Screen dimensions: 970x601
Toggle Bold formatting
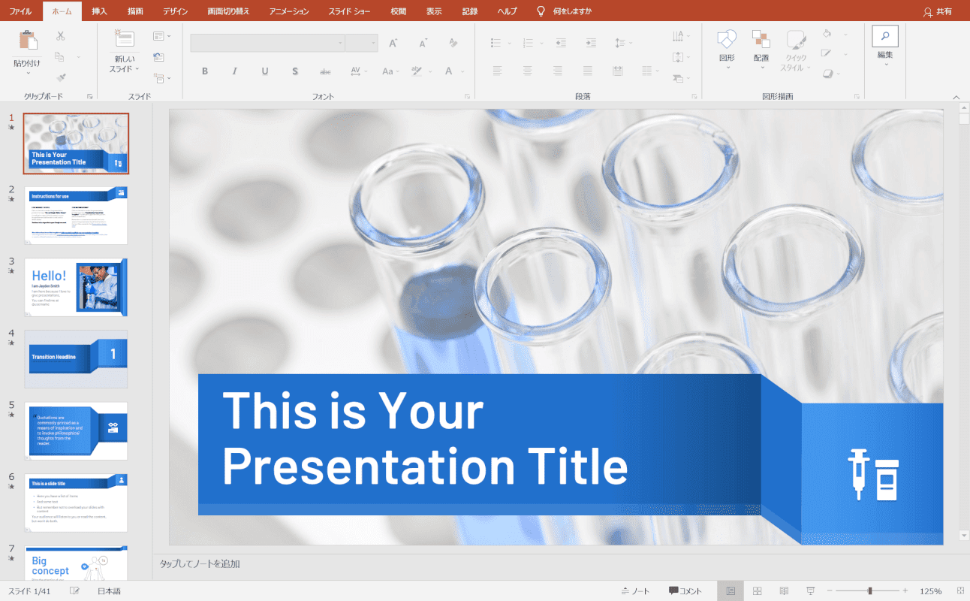point(205,71)
